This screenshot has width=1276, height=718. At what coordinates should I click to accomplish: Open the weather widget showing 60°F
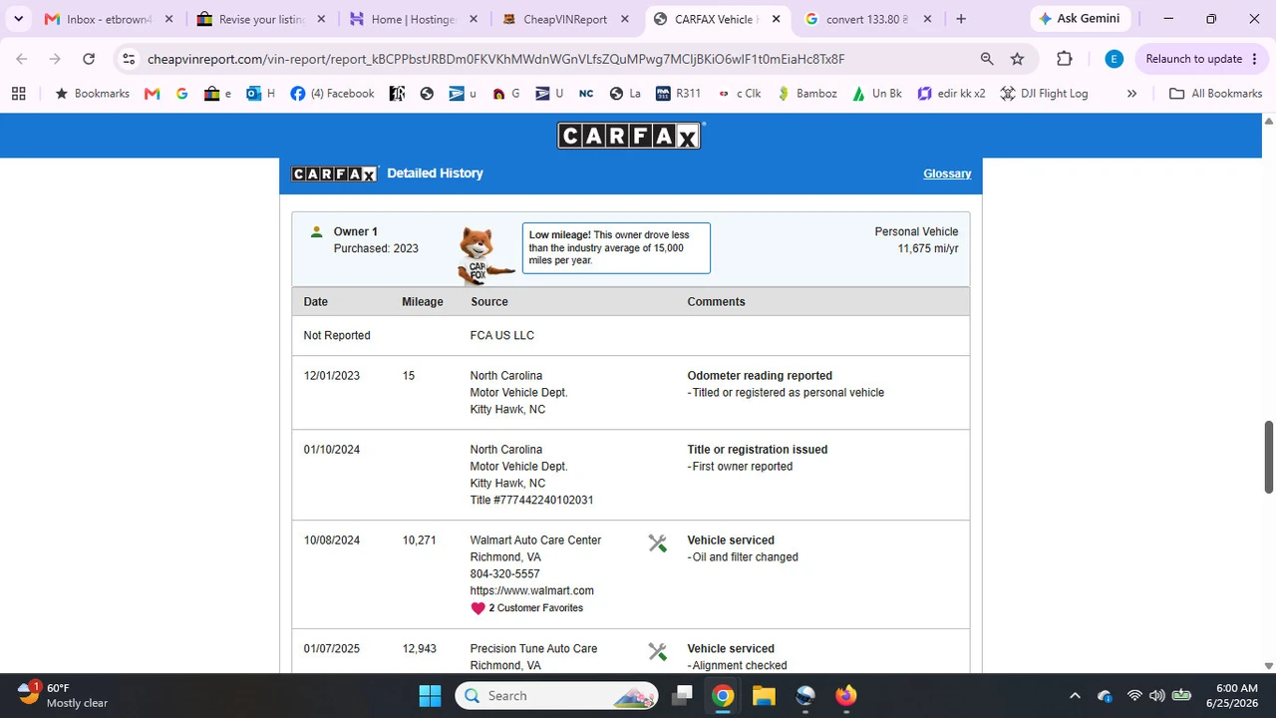[63, 695]
